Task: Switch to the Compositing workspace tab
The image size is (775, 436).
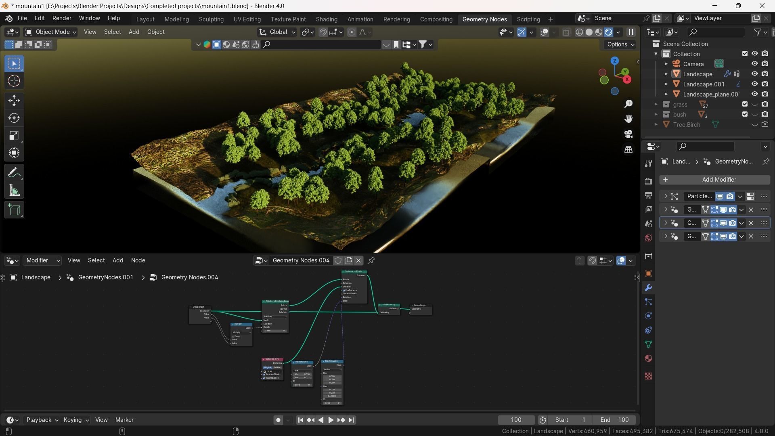Action: [x=436, y=19]
